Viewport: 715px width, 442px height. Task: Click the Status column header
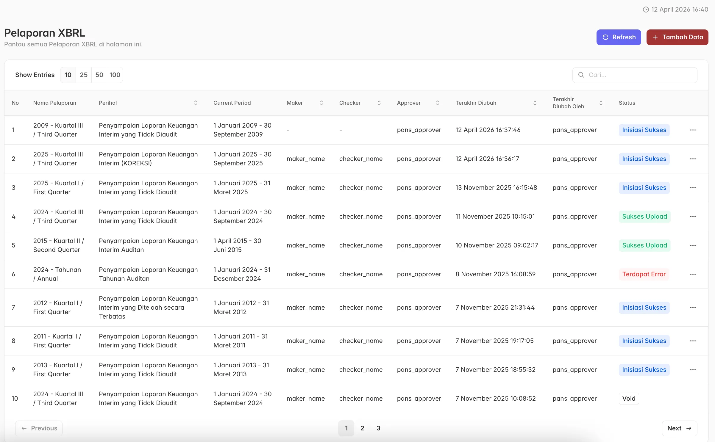tap(627, 103)
